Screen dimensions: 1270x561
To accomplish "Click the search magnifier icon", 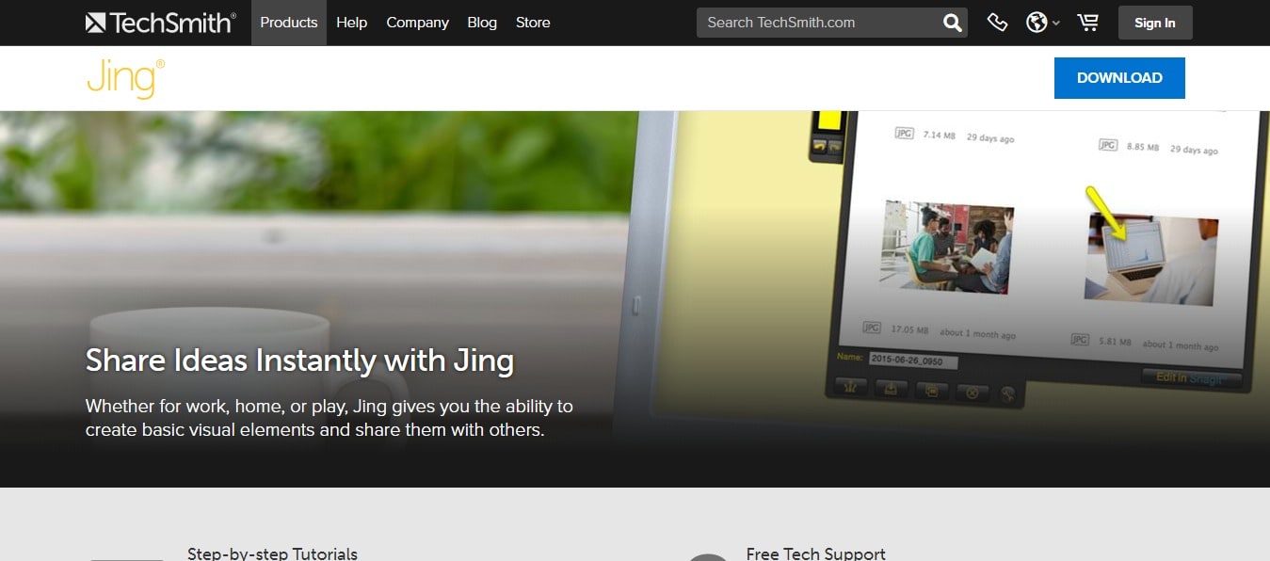I will (953, 23).
